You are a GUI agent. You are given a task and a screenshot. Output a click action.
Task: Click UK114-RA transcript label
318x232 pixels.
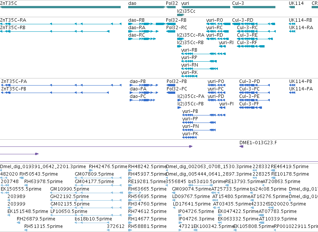(301, 27)
